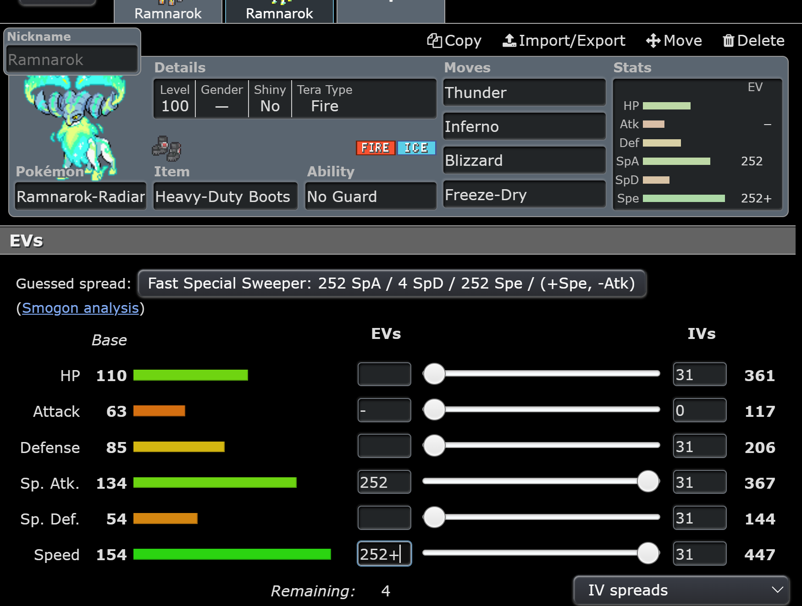The width and height of the screenshot is (802, 606).
Task: Switch to the second Ramnarok tab
Action: 279,11
